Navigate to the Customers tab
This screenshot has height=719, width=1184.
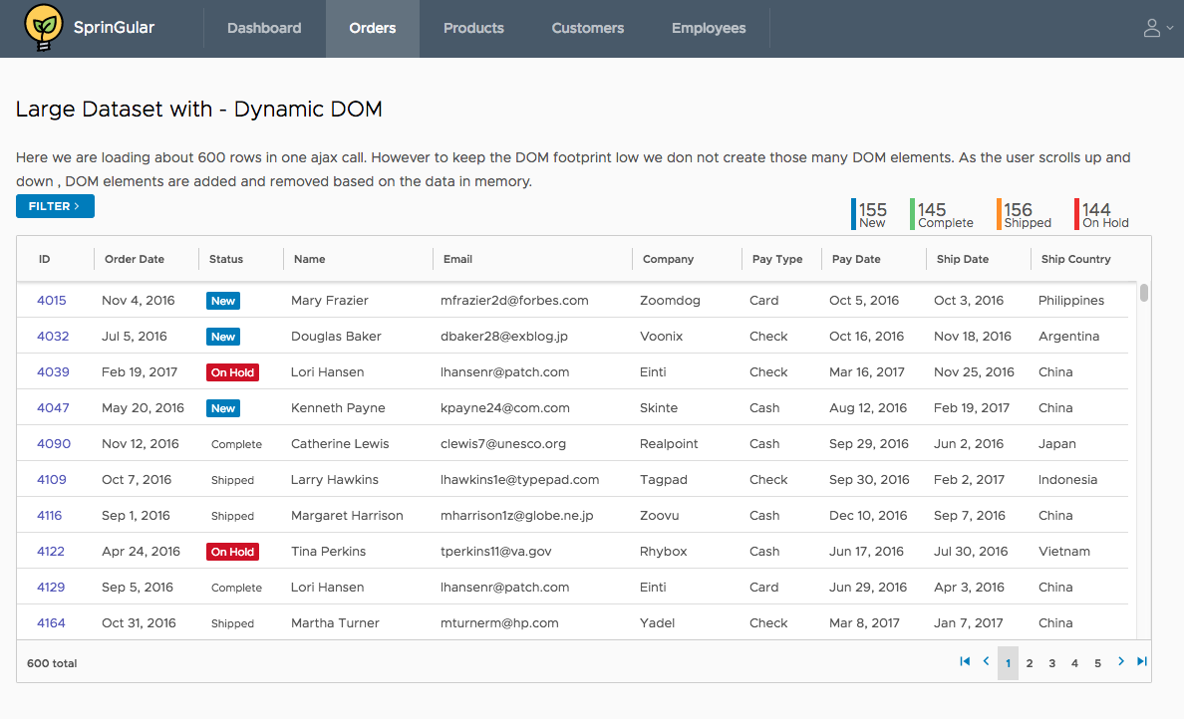point(588,28)
